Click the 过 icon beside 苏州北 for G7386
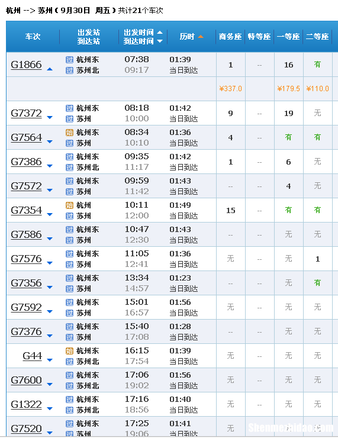This screenshot has width=338, height=438. click(69, 168)
